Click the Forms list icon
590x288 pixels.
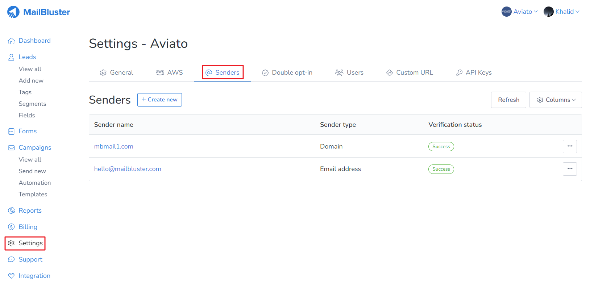[11, 132]
